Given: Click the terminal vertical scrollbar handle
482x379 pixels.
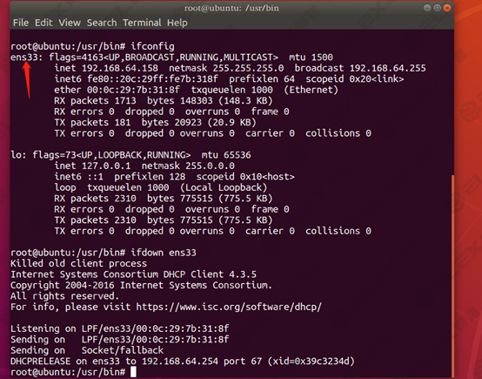Looking at the screenshot, I should 452,276.
